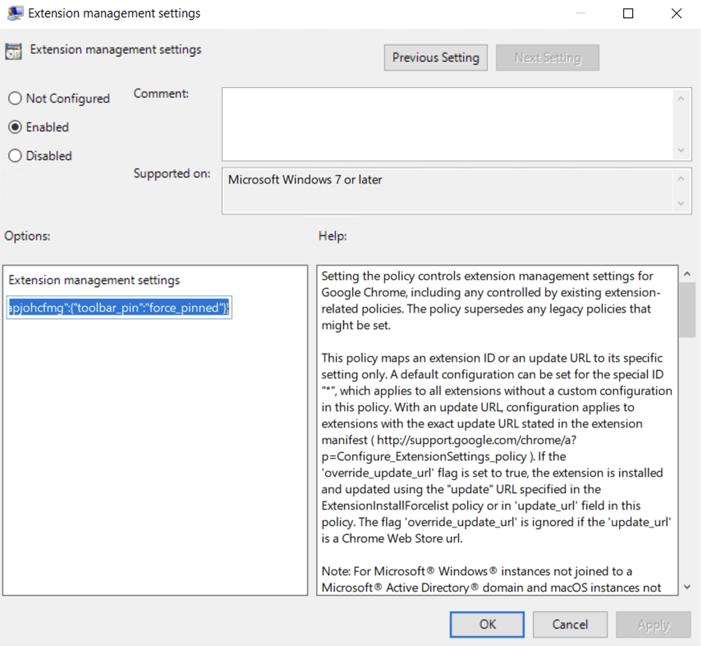701x646 pixels.
Task: Go to Previous Setting
Action: 436,58
